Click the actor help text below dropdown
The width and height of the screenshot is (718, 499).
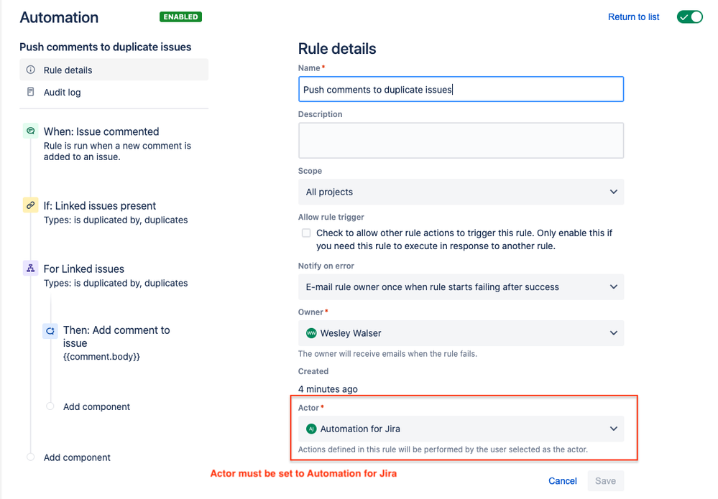click(443, 449)
